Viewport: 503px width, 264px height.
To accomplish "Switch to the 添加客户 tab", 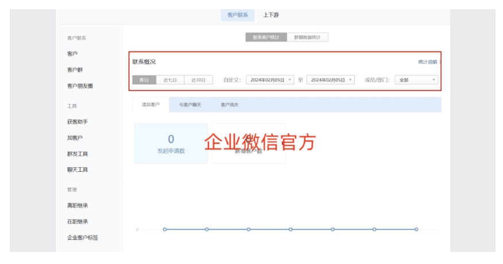I will tap(151, 105).
